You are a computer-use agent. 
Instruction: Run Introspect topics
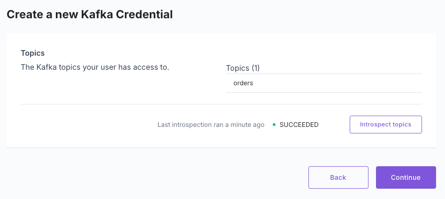click(386, 125)
